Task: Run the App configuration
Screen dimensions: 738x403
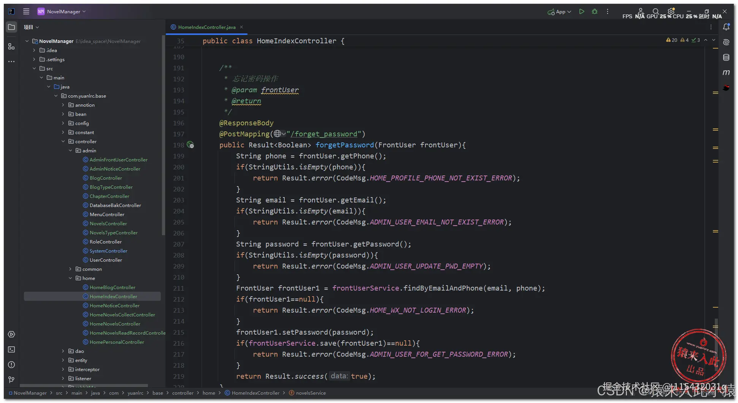Action: click(581, 11)
